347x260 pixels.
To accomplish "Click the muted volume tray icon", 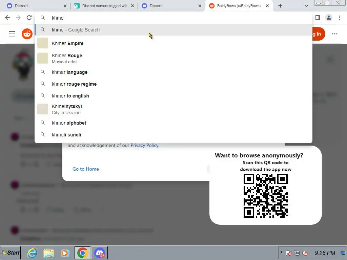I will [305, 253].
